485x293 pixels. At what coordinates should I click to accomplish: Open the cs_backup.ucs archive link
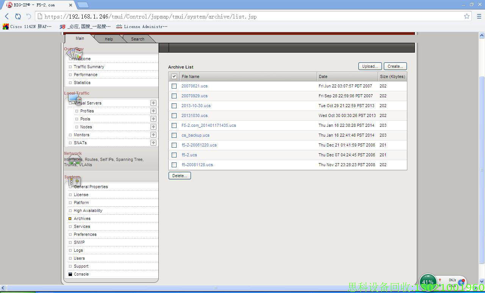tap(196, 135)
